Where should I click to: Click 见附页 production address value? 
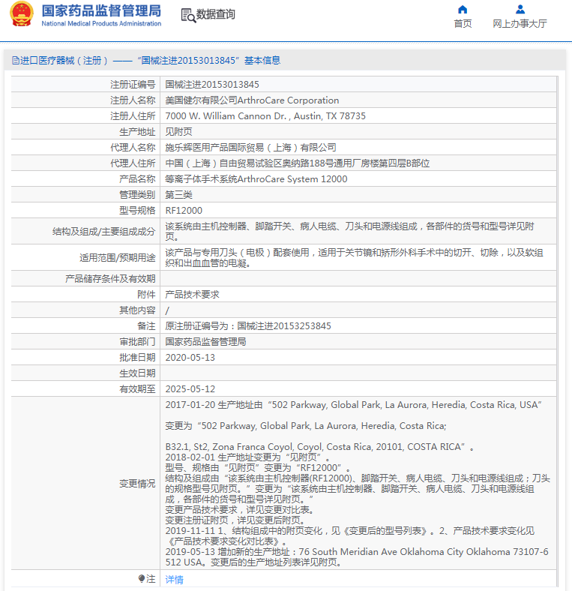[178, 132]
